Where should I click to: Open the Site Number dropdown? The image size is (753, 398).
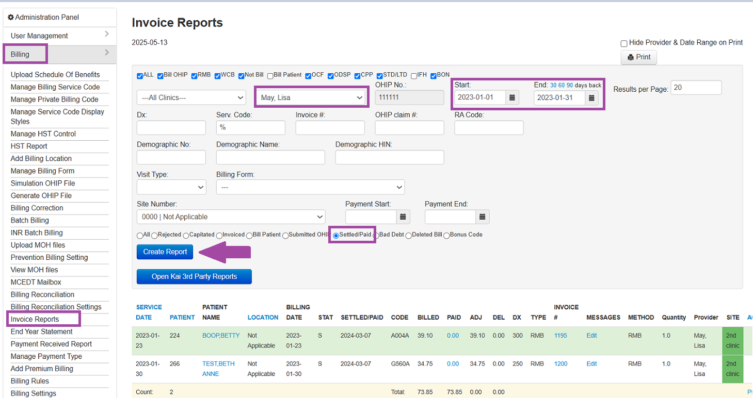[x=231, y=217]
